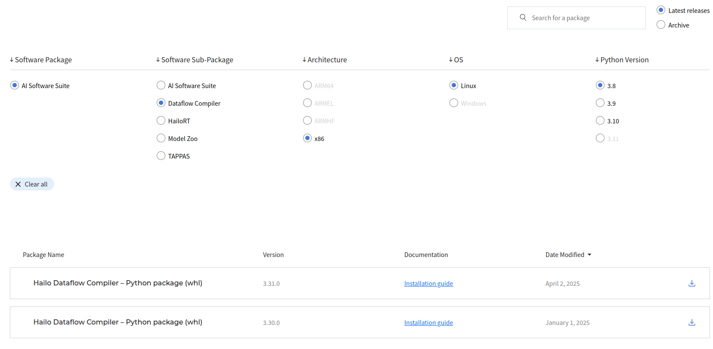Screen dimensions: 713x349
Task: Click the search magnifier icon
Action: click(523, 18)
